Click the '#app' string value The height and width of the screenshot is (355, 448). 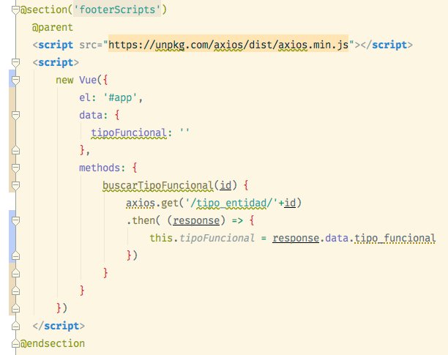click(120, 97)
